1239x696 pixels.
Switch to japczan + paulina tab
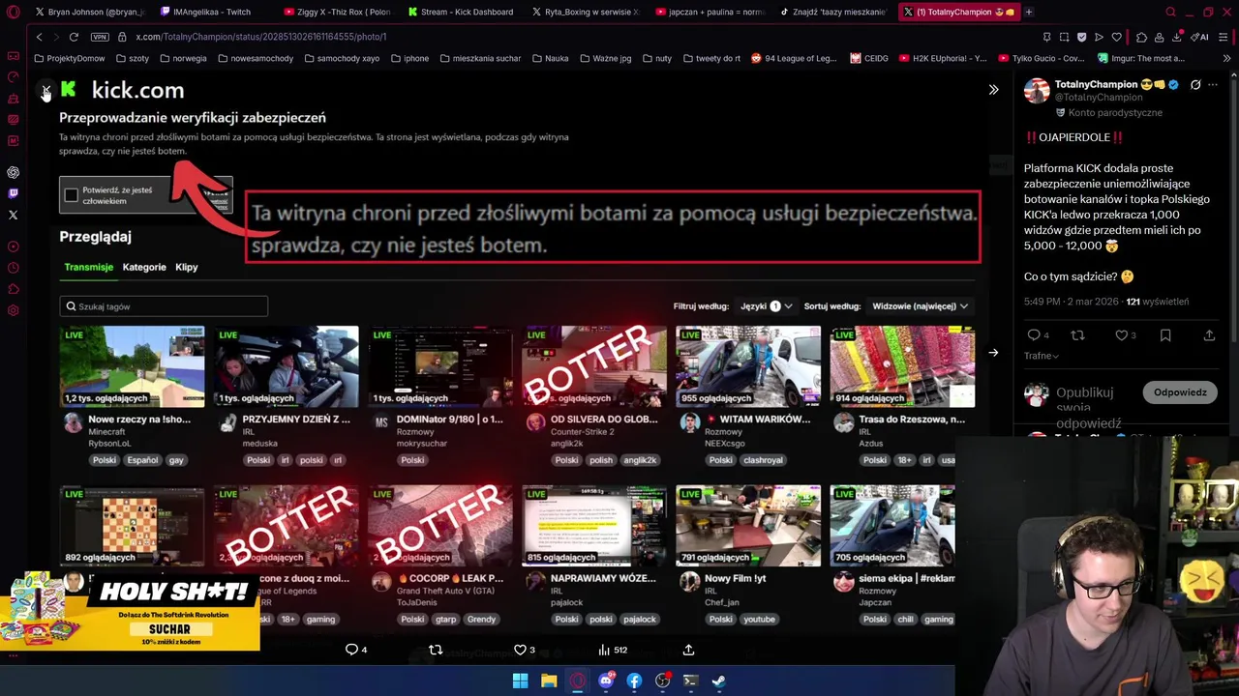point(709,12)
